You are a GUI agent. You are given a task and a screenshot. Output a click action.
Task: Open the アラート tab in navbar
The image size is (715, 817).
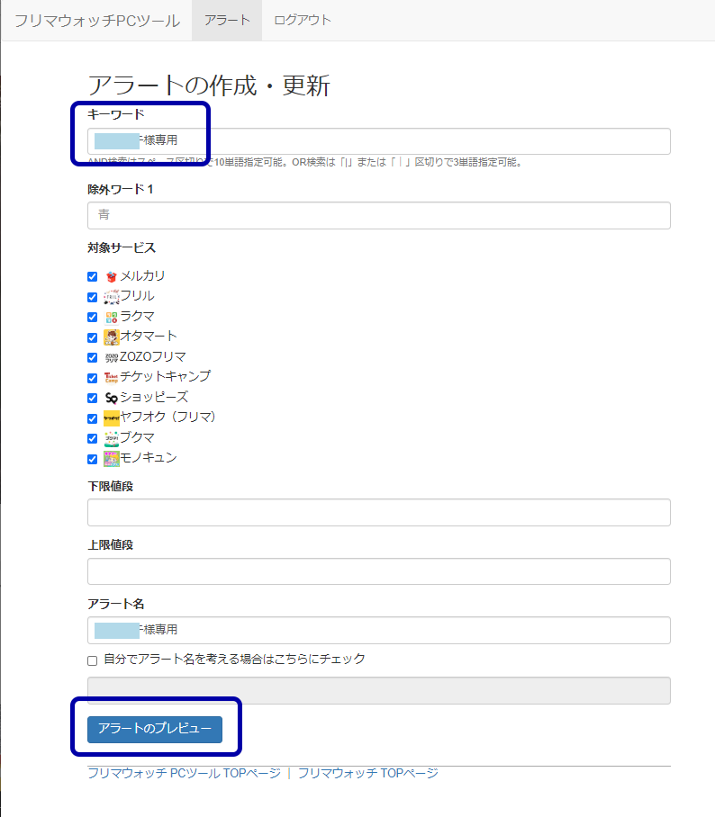point(227,20)
